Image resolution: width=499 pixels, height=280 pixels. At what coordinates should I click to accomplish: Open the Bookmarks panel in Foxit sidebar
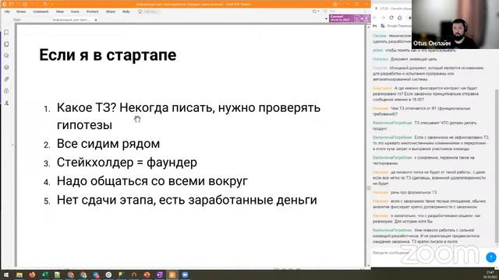pyautogui.click(x=6, y=33)
